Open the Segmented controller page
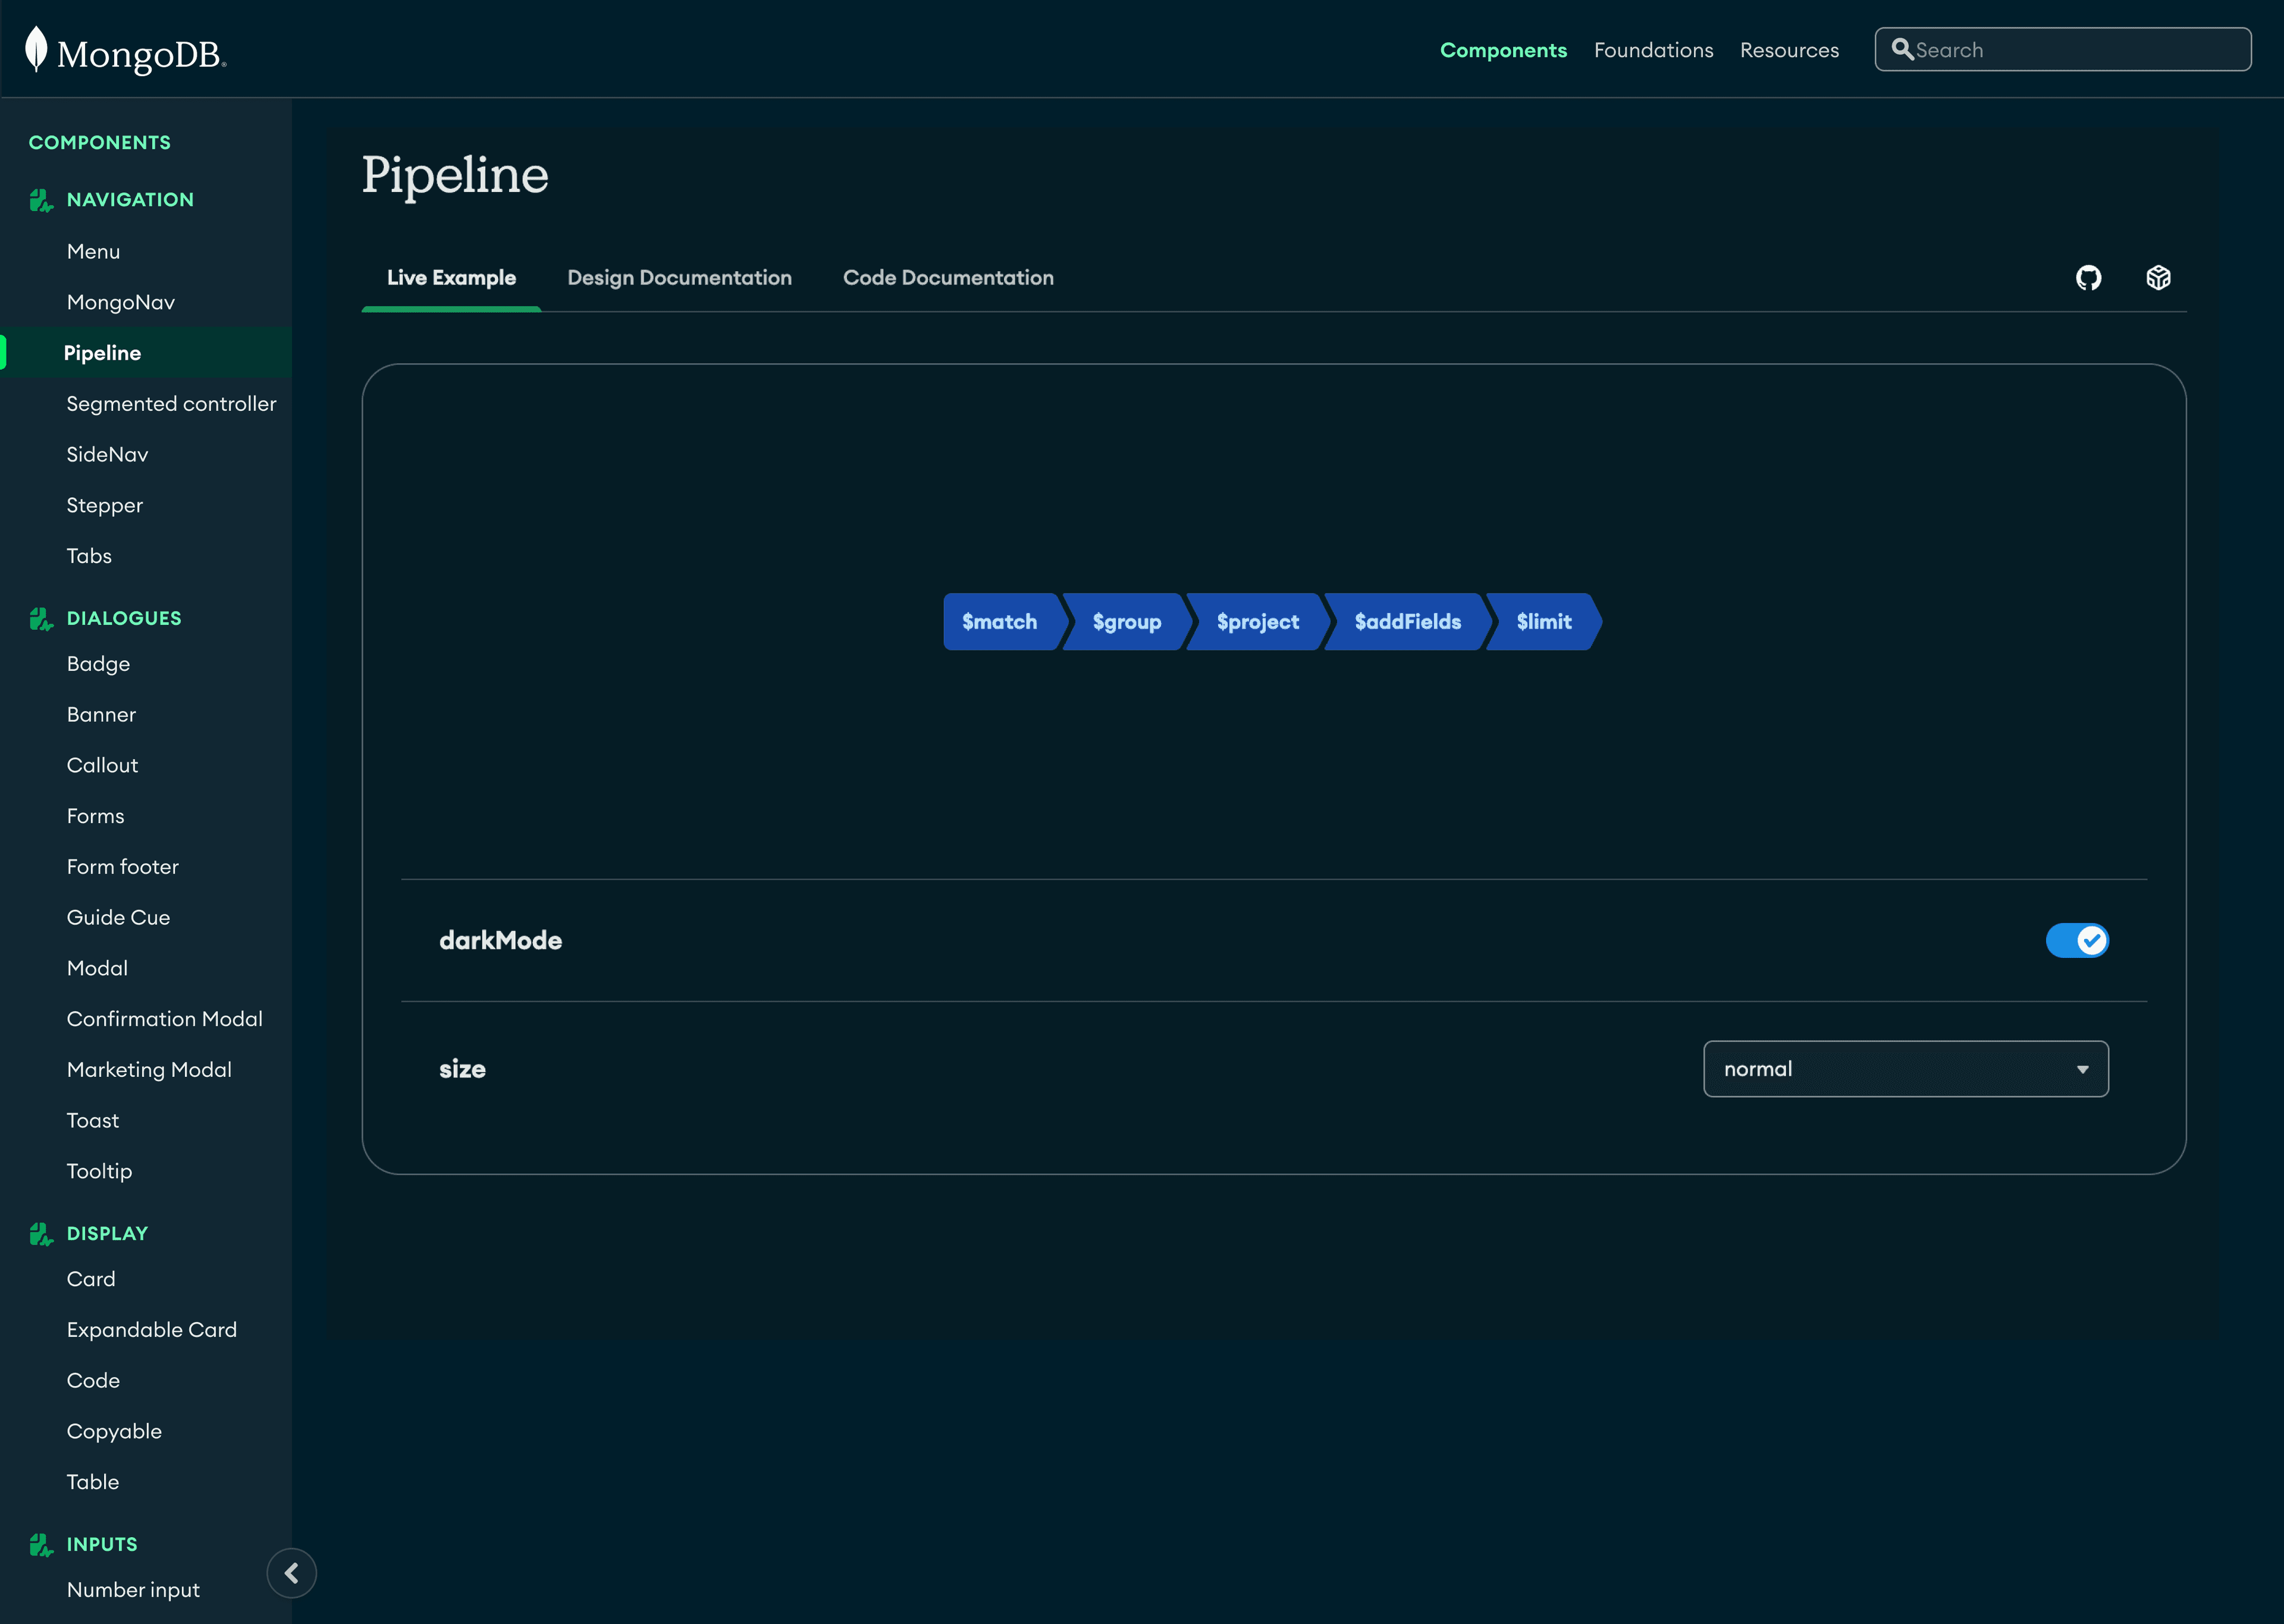The width and height of the screenshot is (2284, 1624). (x=171, y=403)
